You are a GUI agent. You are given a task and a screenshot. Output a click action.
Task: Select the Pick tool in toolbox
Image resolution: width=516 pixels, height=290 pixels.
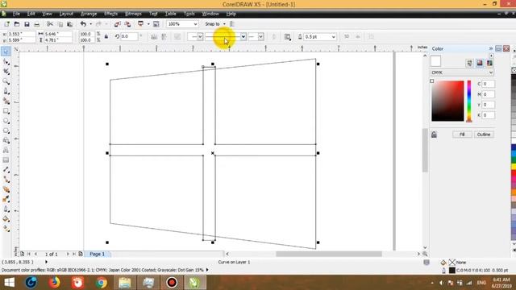(x=6, y=52)
